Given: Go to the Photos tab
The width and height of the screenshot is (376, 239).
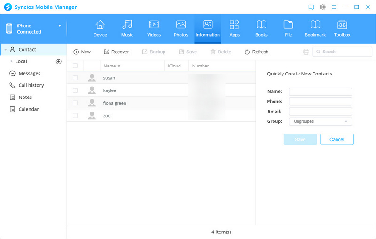Looking at the screenshot, I should pyautogui.click(x=181, y=29).
